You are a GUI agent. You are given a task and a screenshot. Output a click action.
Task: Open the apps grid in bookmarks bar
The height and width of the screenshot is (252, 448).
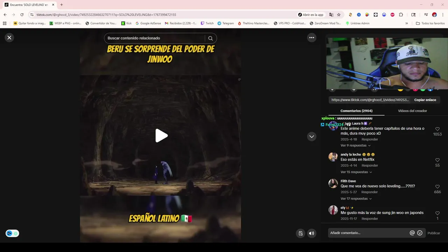5,23
